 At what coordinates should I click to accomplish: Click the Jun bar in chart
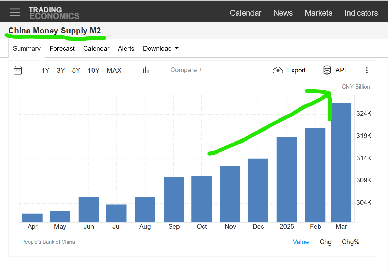pos(89,209)
